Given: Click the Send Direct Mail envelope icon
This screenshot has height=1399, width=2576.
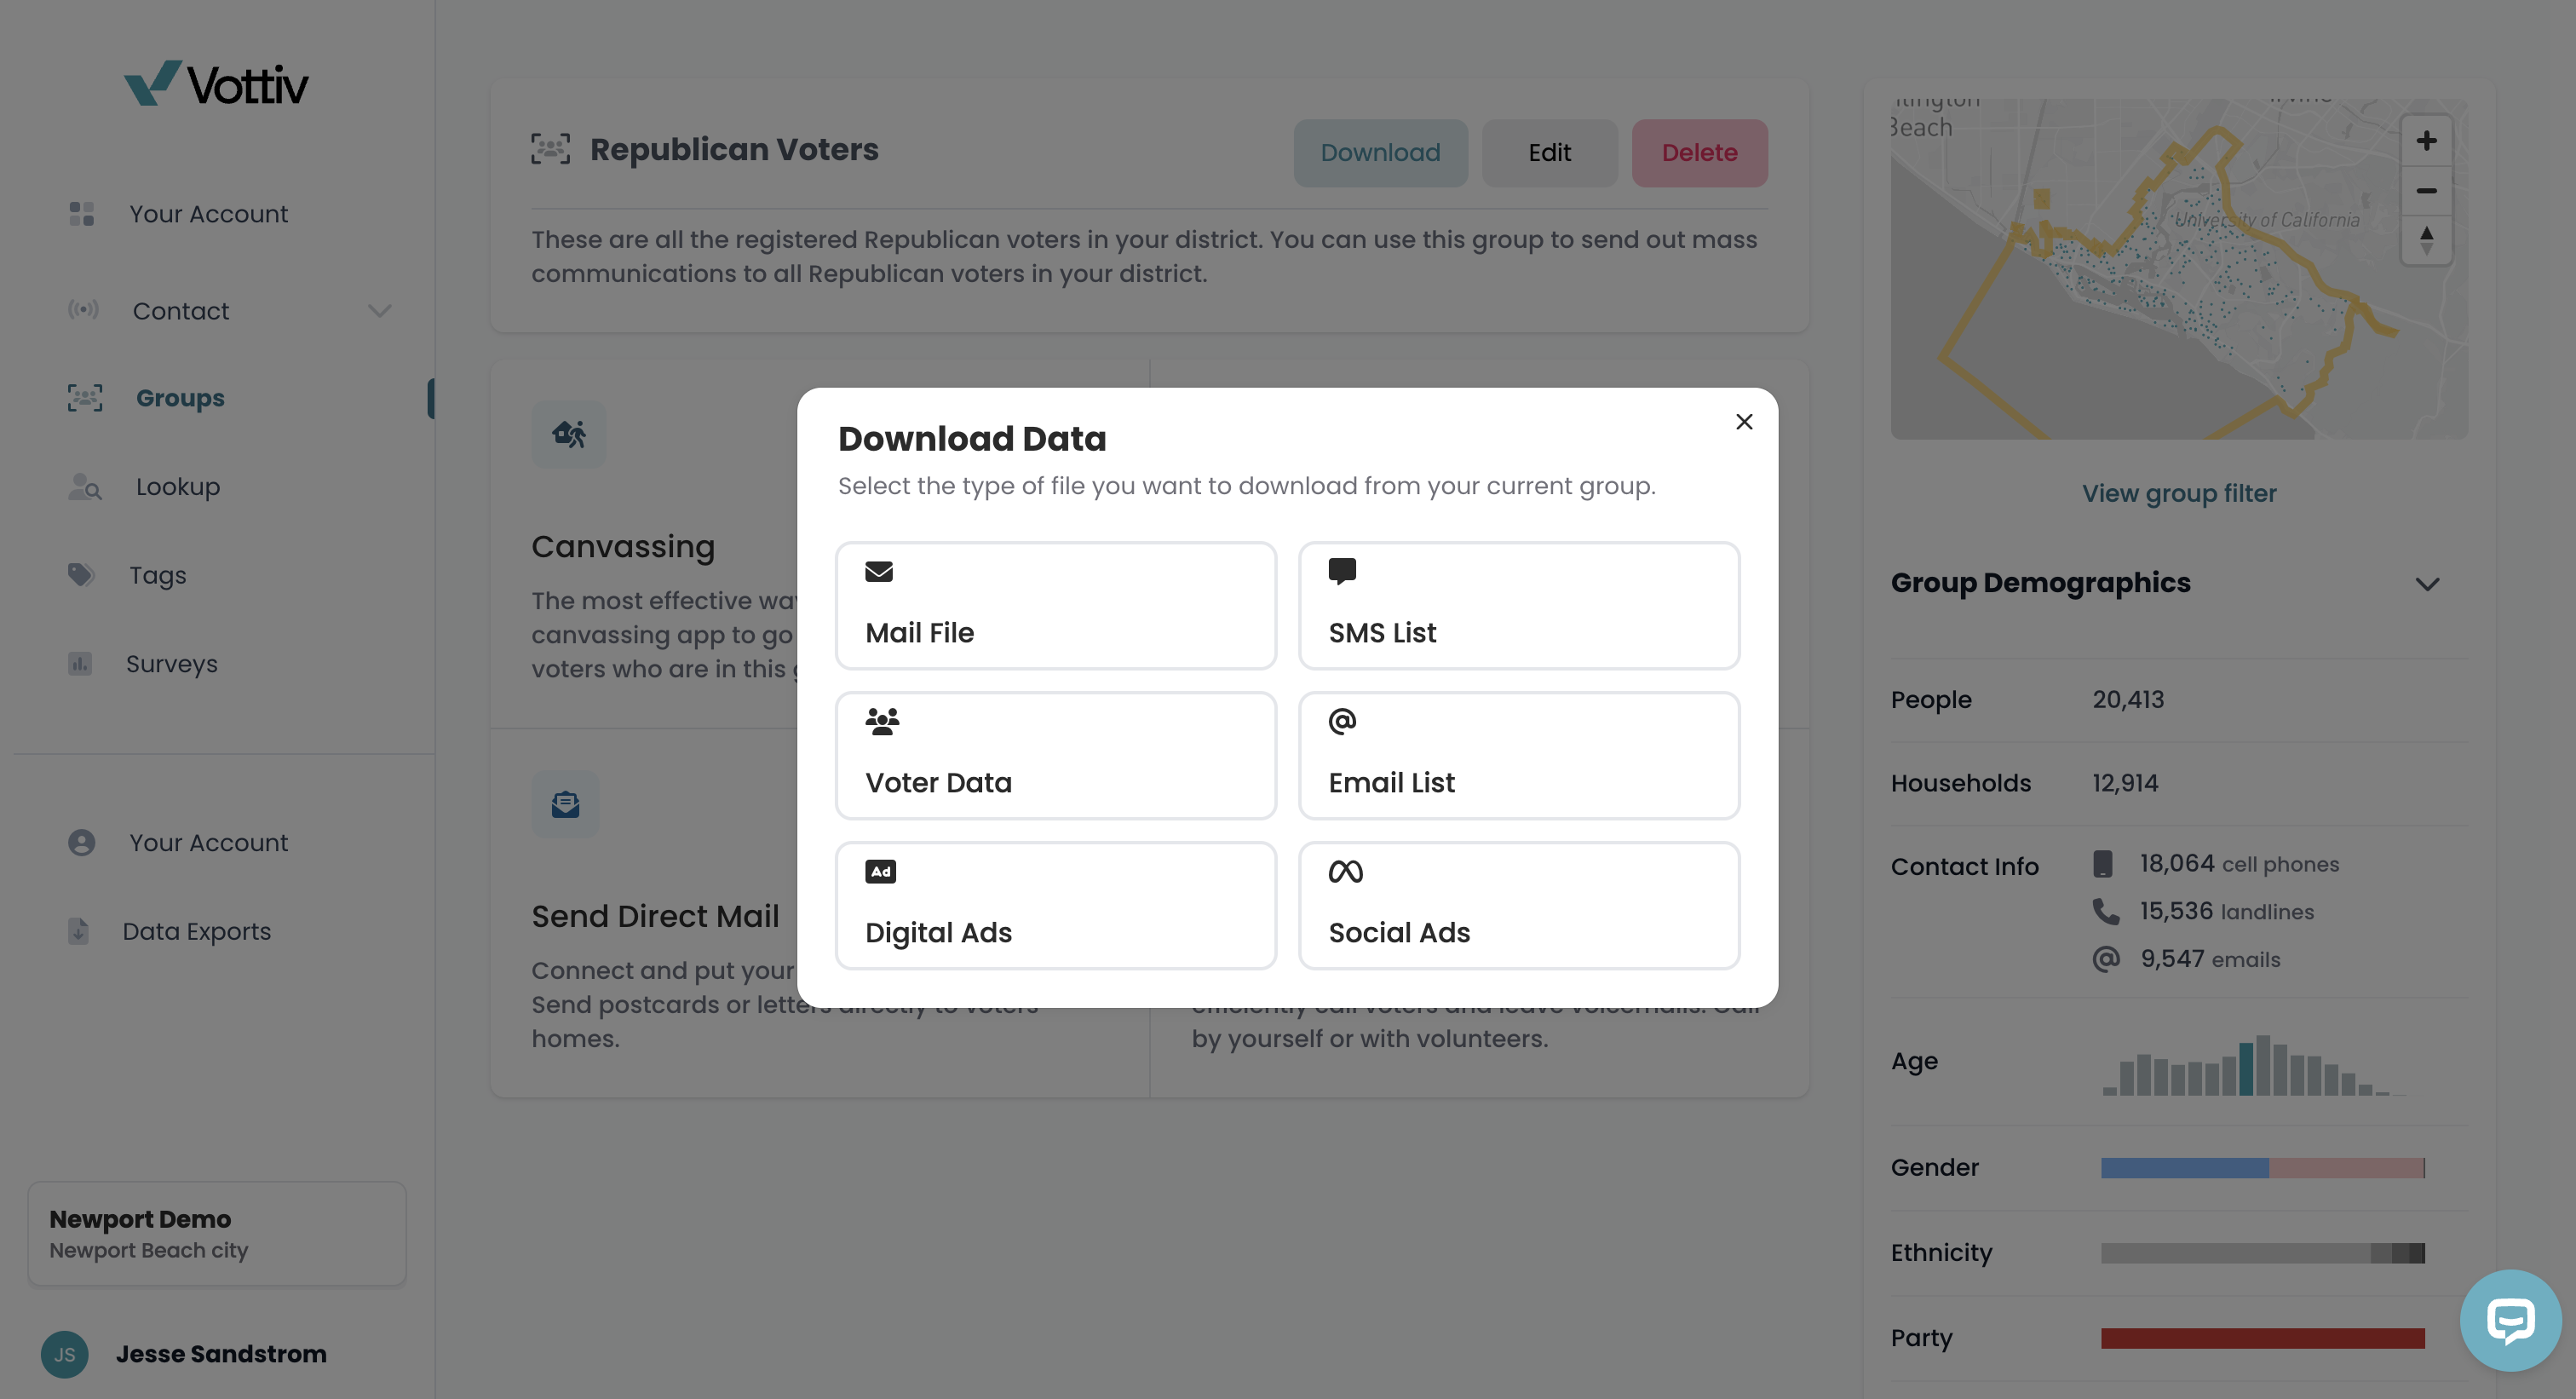Looking at the screenshot, I should click(566, 804).
